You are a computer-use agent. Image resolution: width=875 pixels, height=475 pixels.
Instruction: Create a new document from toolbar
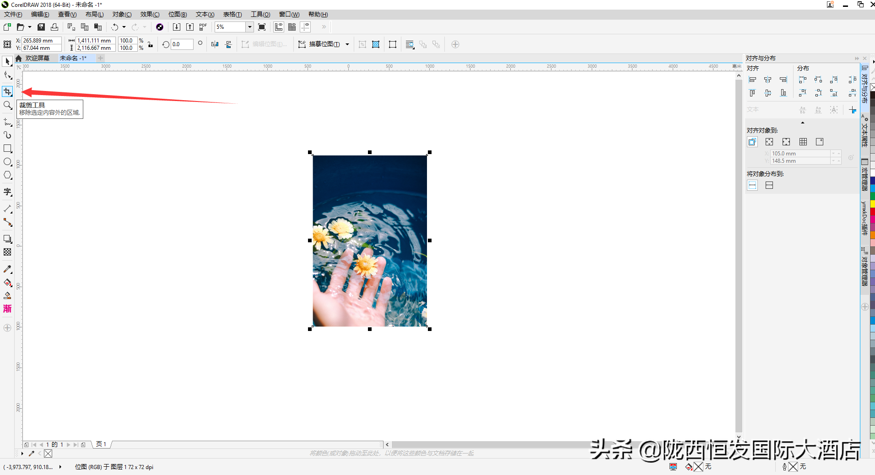coord(7,27)
